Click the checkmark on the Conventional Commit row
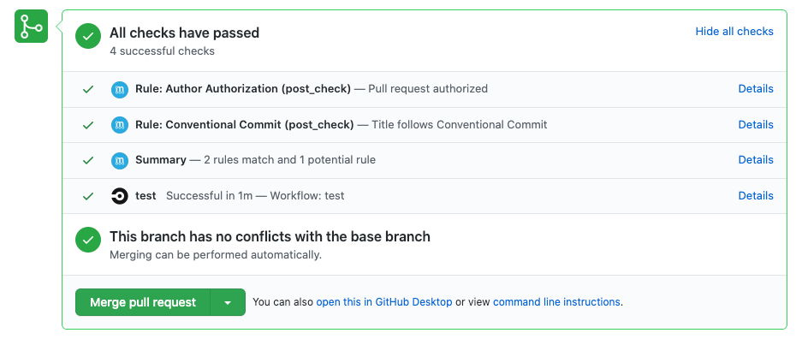 pos(88,125)
